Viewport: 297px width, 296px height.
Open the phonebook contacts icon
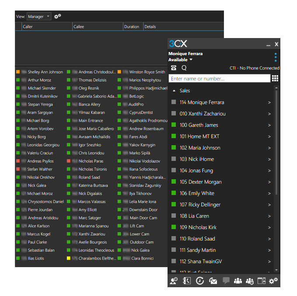point(187,281)
